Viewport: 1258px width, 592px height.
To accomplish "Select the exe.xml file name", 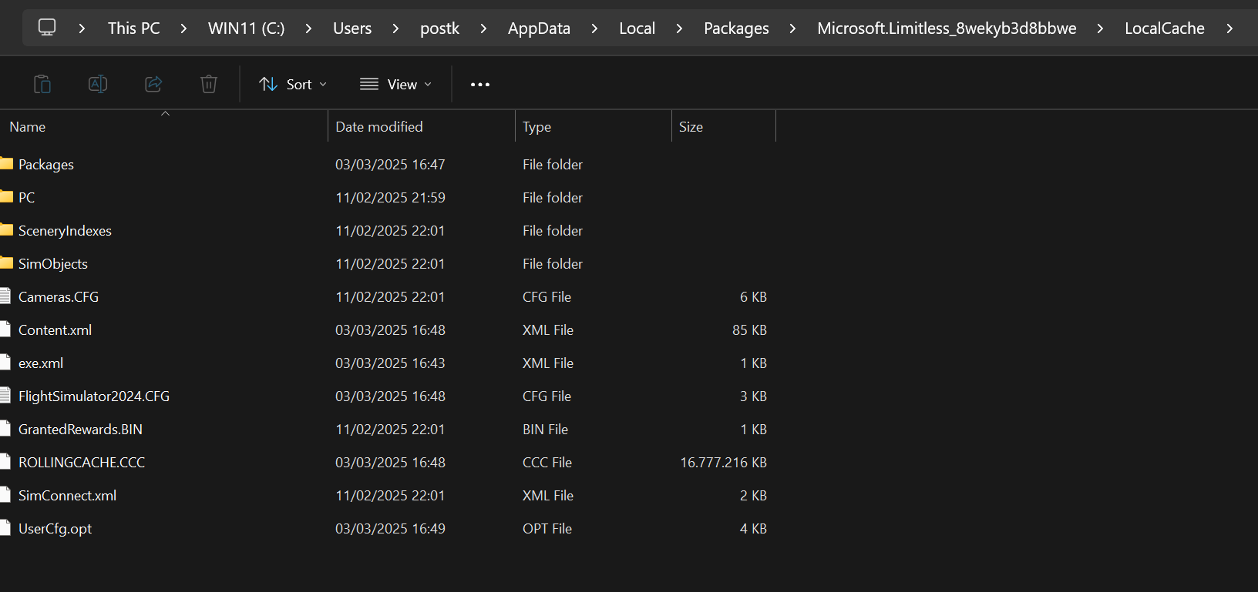I will coord(41,363).
